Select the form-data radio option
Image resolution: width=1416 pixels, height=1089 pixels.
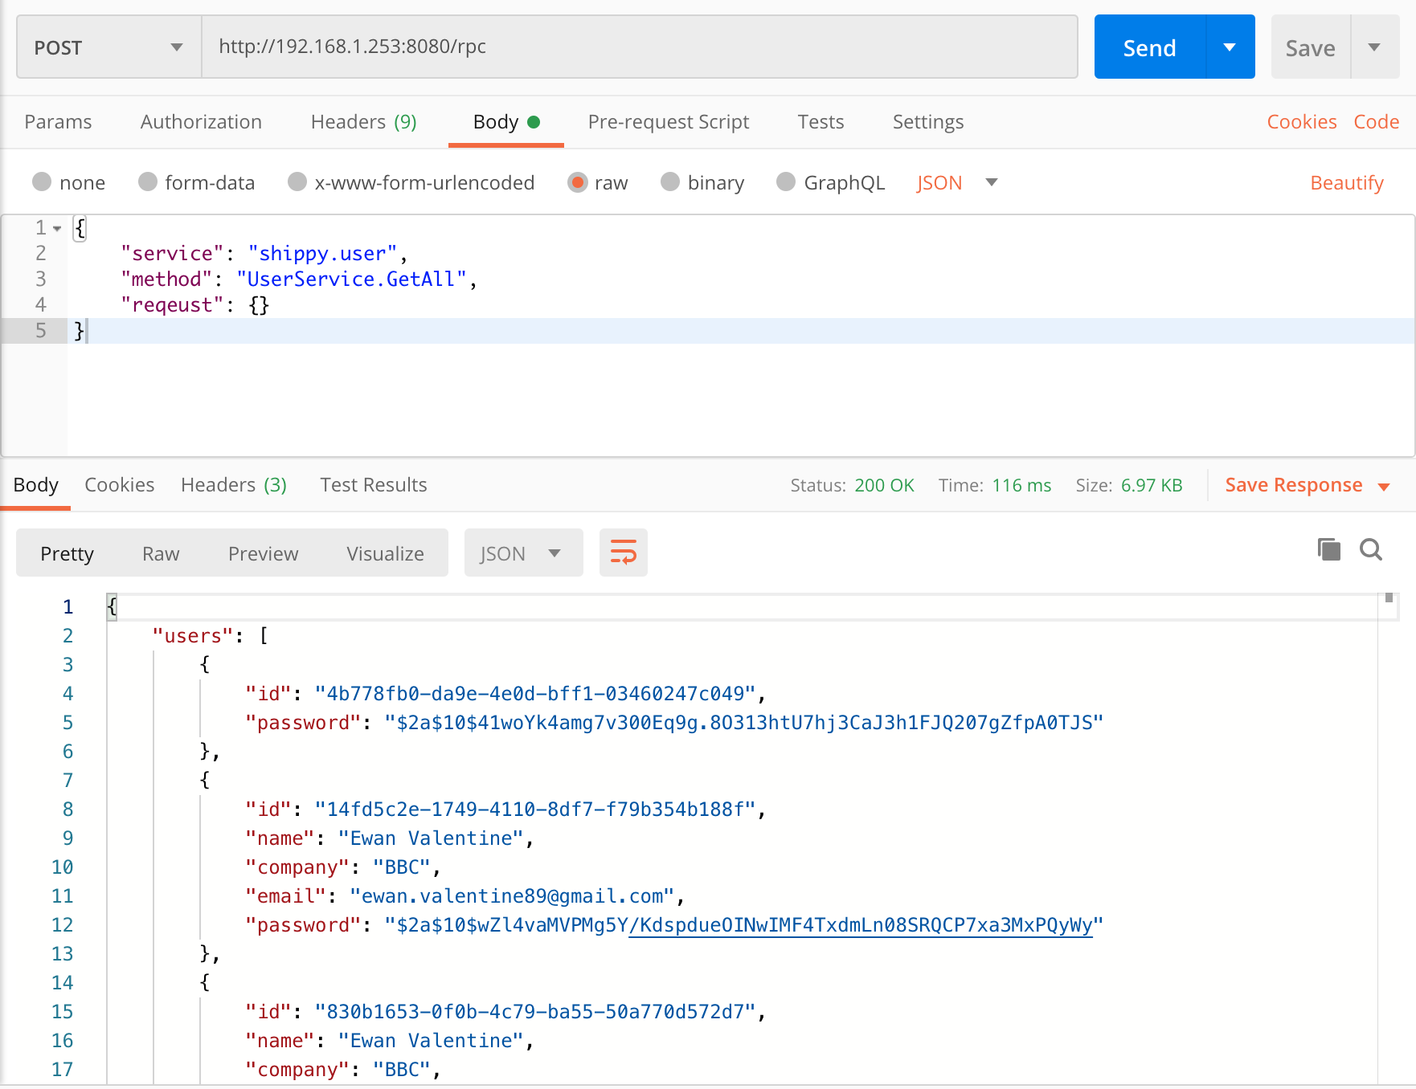pos(147,182)
